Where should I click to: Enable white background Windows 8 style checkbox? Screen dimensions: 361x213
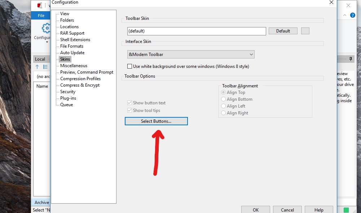tap(129, 66)
